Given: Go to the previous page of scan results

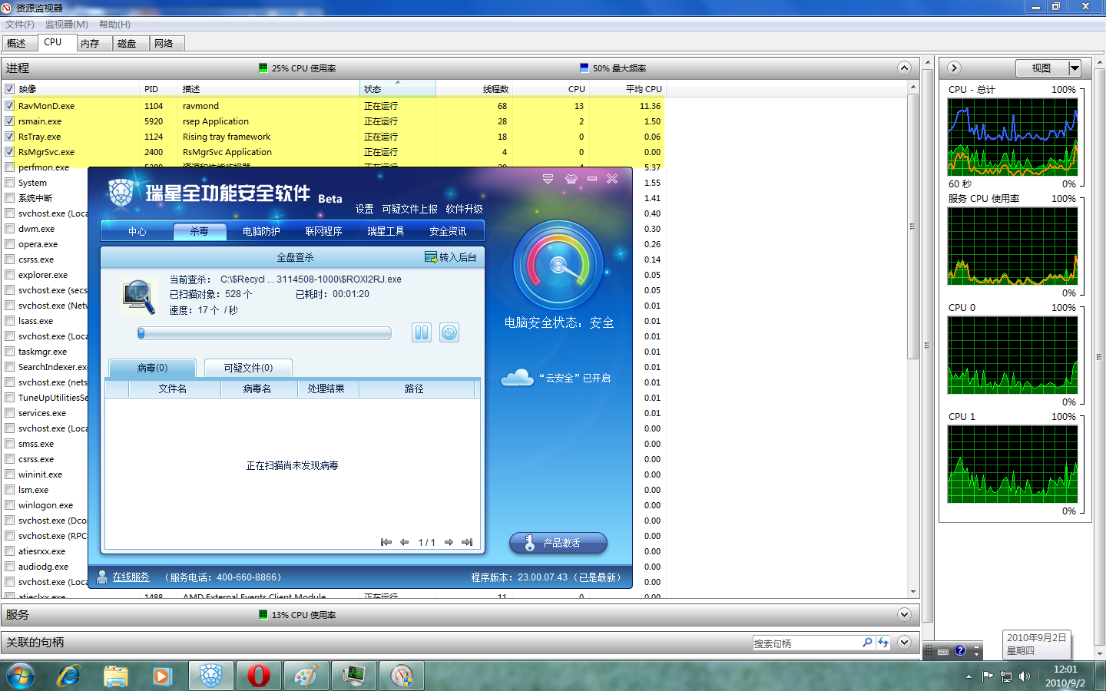Looking at the screenshot, I should [404, 542].
